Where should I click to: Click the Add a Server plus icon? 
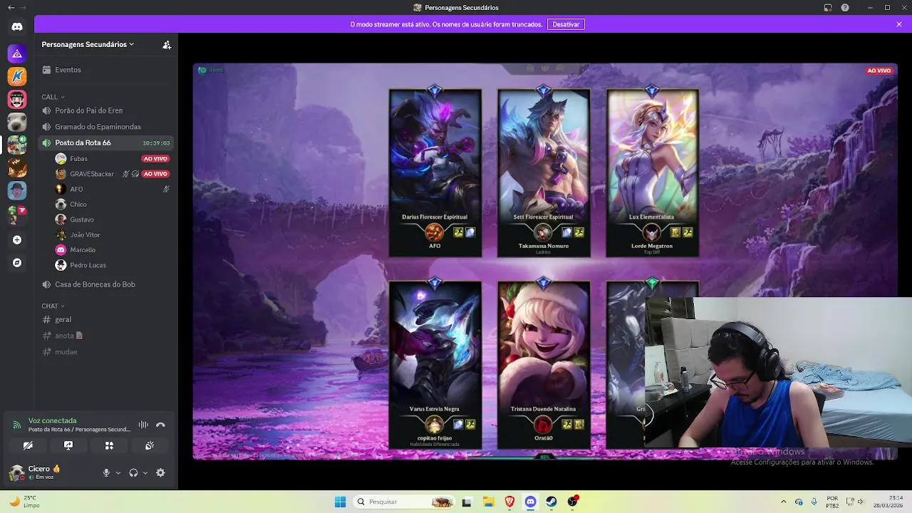[17, 240]
